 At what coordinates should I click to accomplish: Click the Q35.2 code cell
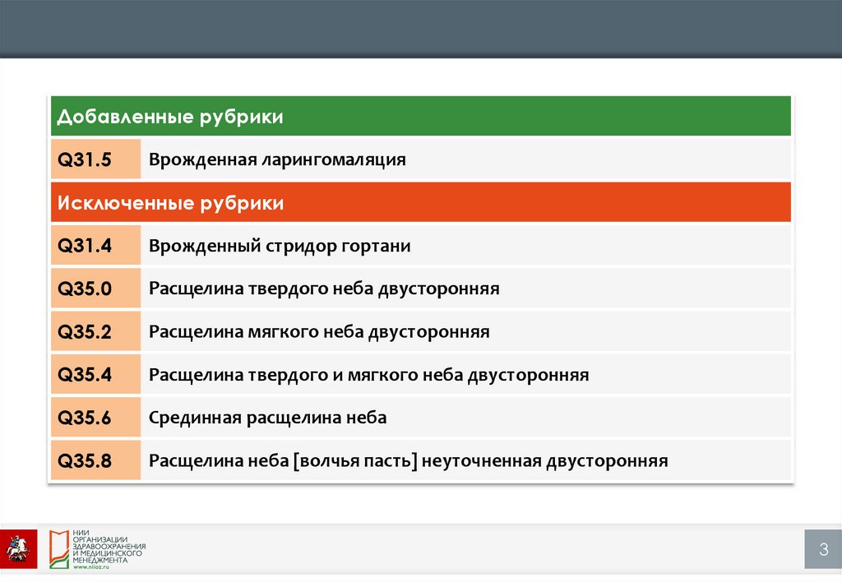95,332
